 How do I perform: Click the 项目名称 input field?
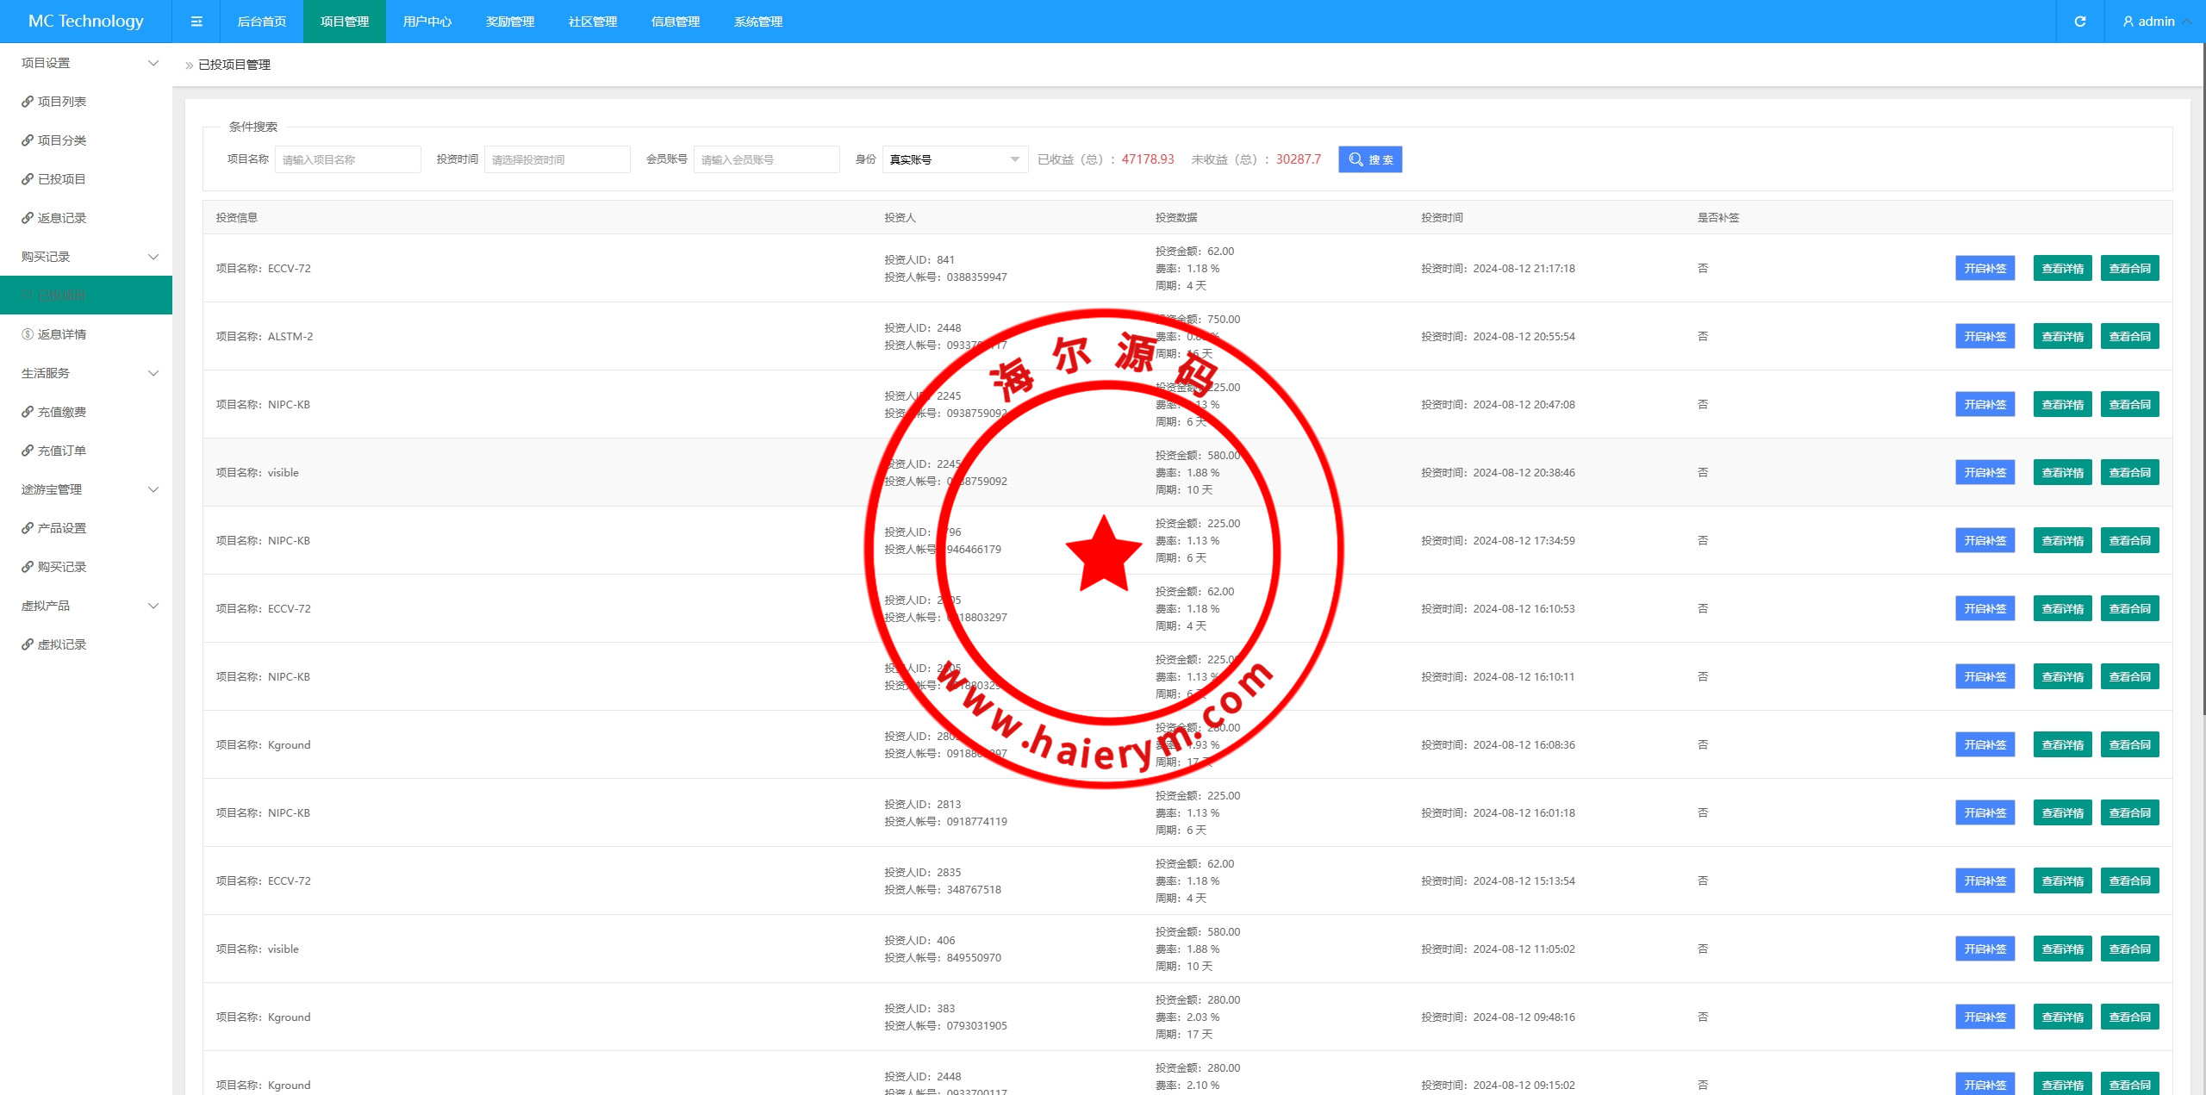pyautogui.click(x=347, y=159)
